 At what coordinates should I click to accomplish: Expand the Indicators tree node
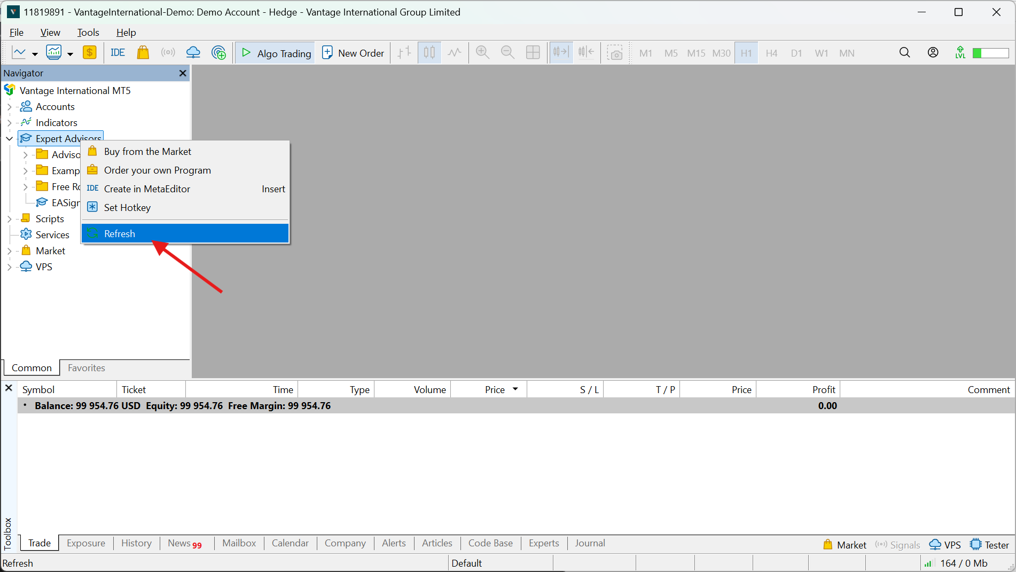9,123
